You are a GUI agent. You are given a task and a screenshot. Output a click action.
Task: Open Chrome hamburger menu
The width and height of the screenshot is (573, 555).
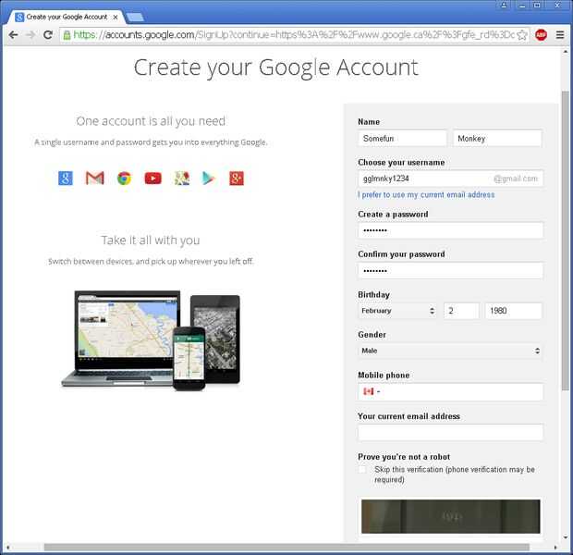tap(560, 35)
